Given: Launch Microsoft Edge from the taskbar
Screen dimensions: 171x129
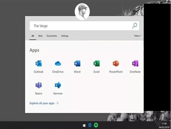Looking at the screenshot, I should tap(90, 125).
